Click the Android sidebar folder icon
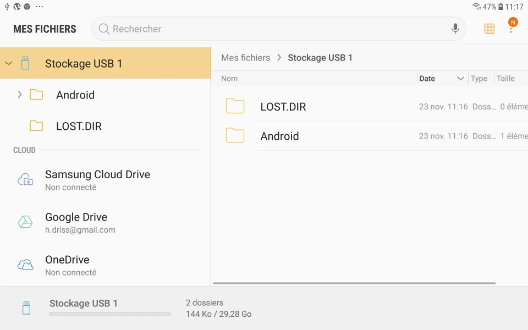 [x=36, y=95]
